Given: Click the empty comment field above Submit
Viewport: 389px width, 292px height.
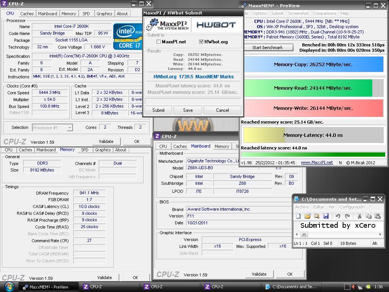Looking at the screenshot, I should pyautogui.click(x=193, y=101).
